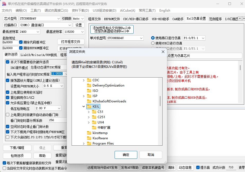Select the DeliveryOptimization folder icon
The height and width of the screenshot is (172, 245).
tap(89, 85)
